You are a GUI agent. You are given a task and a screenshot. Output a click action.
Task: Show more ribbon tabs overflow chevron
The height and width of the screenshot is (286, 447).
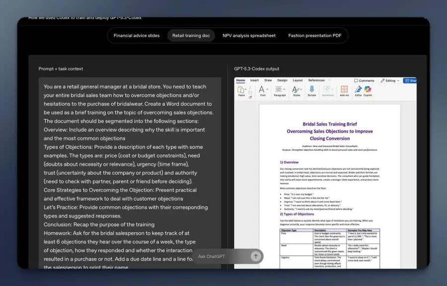(330, 80)
